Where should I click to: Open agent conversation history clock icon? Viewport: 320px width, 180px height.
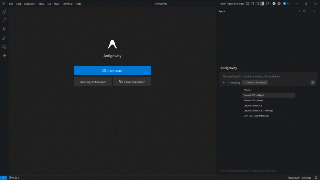(304, 11)
